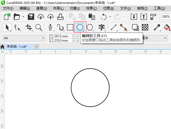Open 编辑(E) menu

pos(25,8)
